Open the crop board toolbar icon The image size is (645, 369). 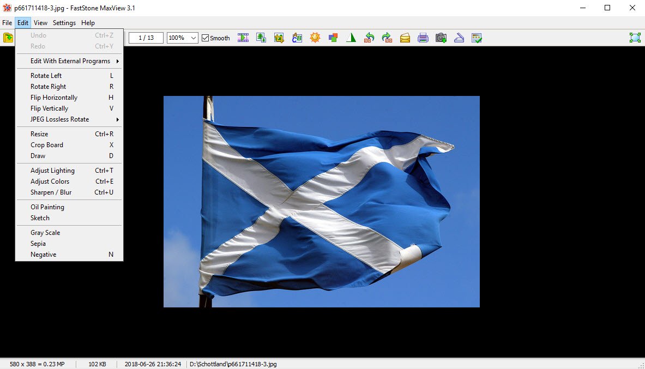(279, 38)
